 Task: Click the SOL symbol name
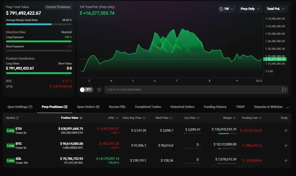tap(19, 159)
